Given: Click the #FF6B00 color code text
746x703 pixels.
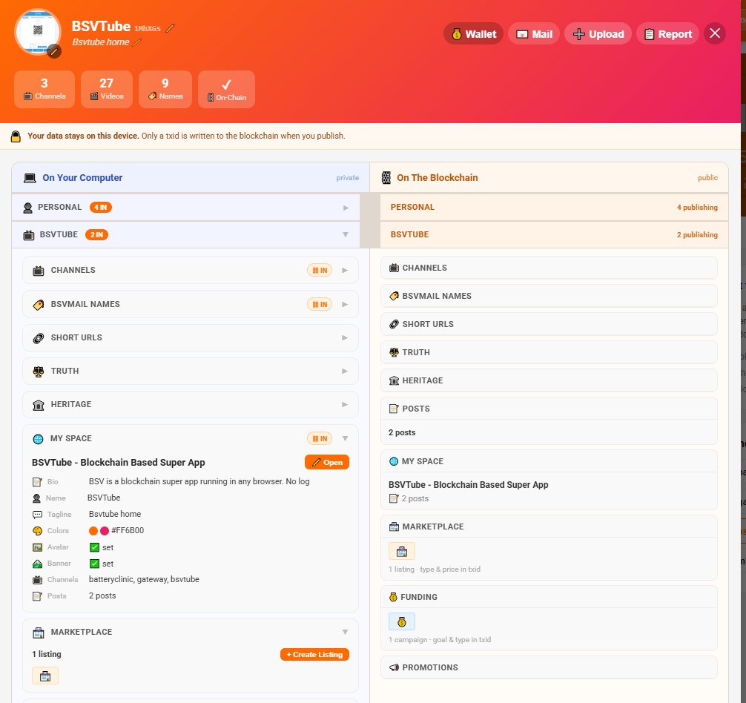Looking at the screenshot, I should (128, 530).
